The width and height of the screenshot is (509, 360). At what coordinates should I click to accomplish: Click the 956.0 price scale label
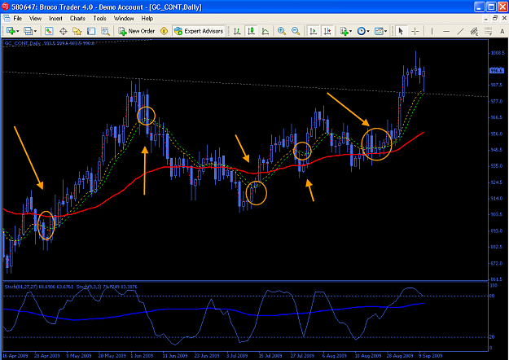497,134
